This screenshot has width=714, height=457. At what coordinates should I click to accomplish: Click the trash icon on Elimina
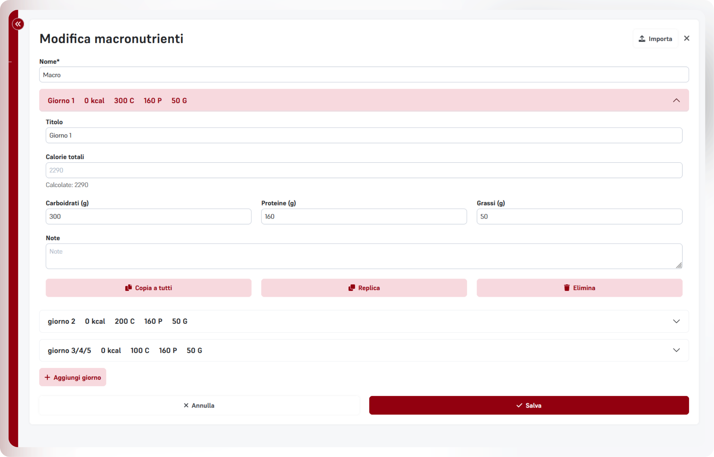pyautogui.click(x=567, y=288)
